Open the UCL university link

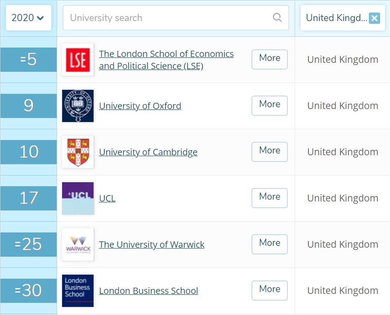click(107, 198)
